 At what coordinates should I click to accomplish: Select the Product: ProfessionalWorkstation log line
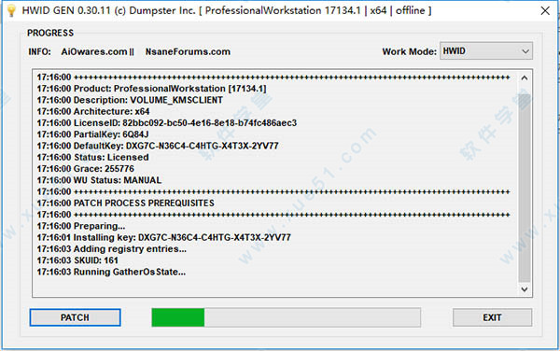coord(151,89)
